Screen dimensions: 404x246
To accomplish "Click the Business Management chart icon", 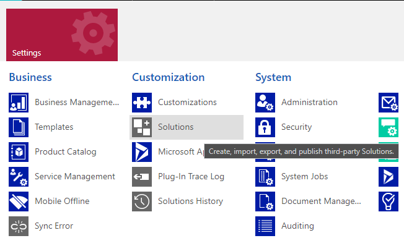I will [19, 103].
